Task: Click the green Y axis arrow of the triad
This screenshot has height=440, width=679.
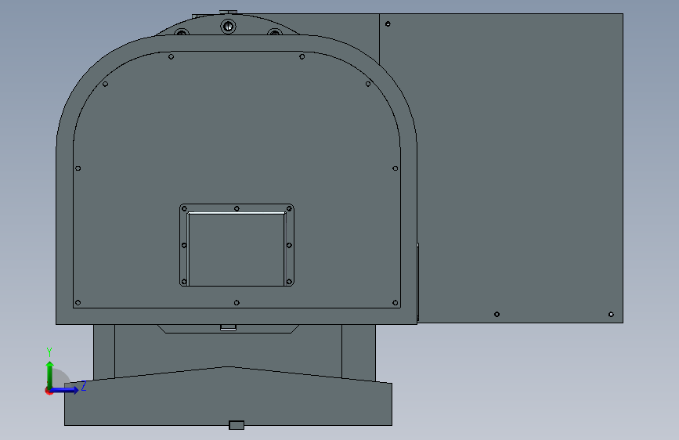Action: click(x=50, y=375)
